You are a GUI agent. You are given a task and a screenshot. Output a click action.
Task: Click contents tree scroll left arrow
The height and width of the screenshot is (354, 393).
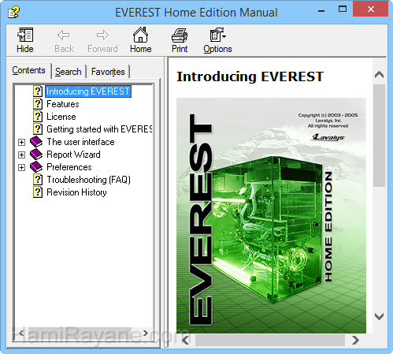(21, 334)
